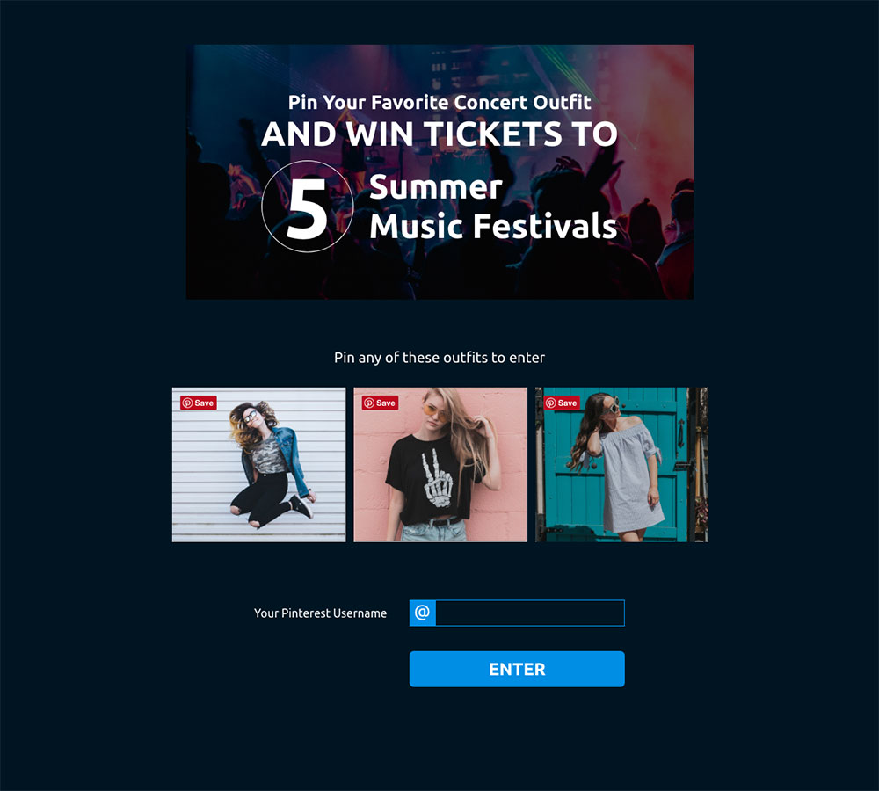
Task: Click the 'AND WIN TICKETS TO' headline
Action: (x=439, y=134)
